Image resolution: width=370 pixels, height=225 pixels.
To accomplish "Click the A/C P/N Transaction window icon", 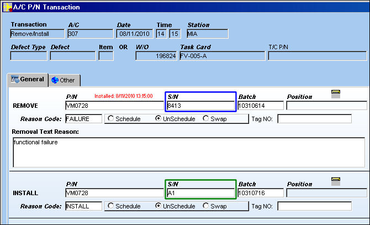I will 7,7.
